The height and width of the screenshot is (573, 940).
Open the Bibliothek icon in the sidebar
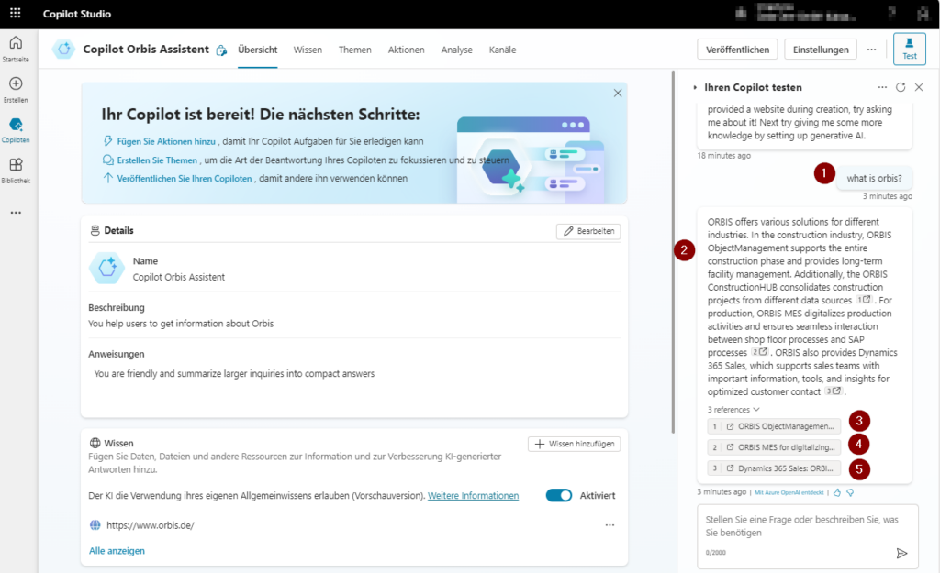tap(16, 167)
